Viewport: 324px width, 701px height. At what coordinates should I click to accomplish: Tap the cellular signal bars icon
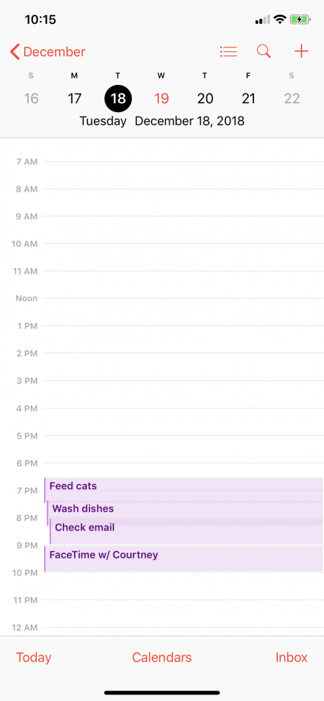coord(263,19)
